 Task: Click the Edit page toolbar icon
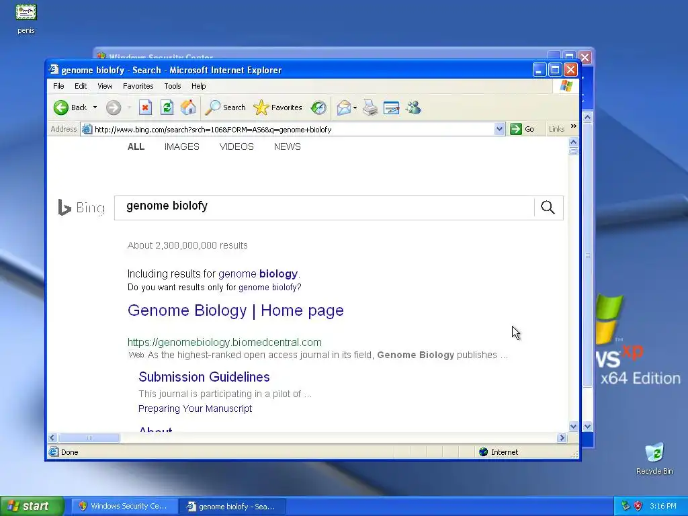[x=392, y=107]
